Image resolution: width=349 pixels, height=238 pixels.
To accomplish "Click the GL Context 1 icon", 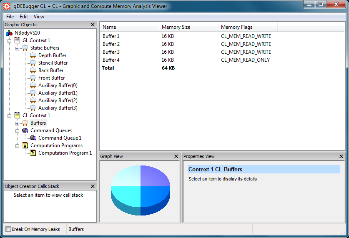I will coord(17,40).
